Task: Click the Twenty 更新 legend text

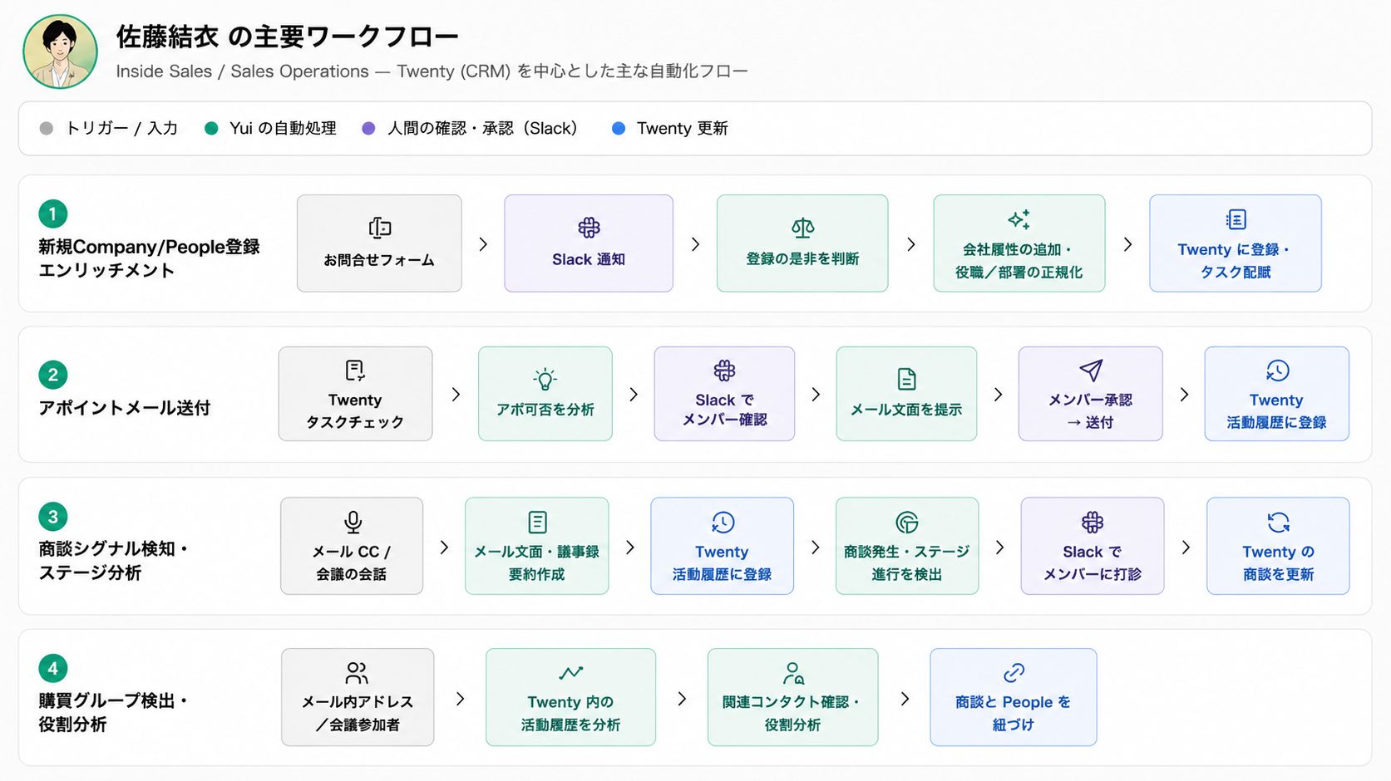Action: pos(683,128)
